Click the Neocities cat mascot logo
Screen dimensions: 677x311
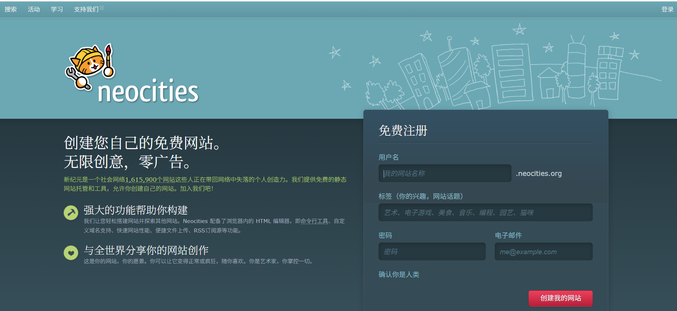(x=90, y=67)
